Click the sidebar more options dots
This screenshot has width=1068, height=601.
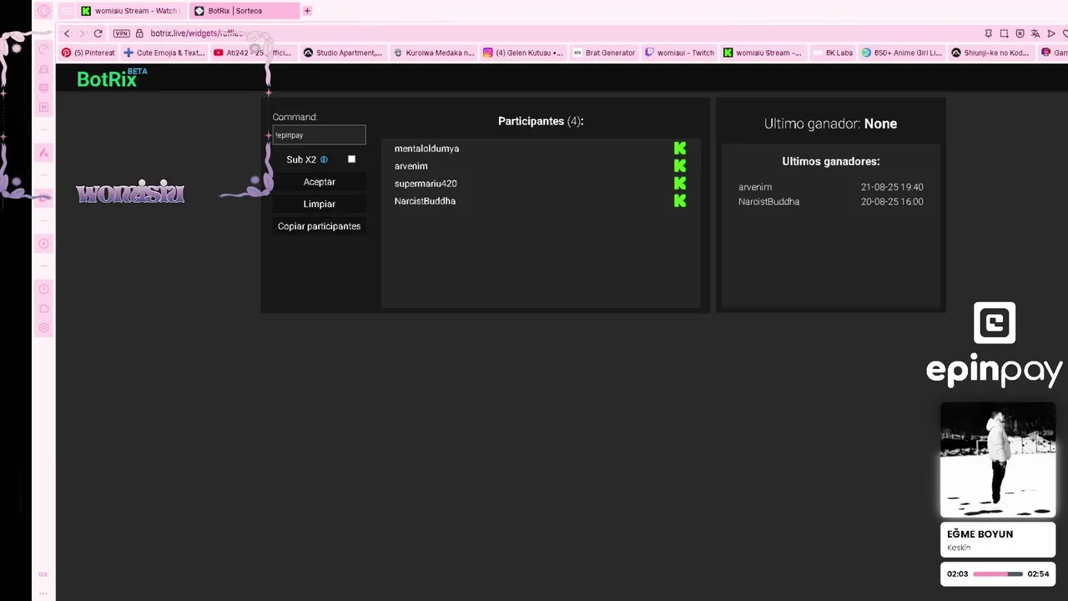point(43,593)
